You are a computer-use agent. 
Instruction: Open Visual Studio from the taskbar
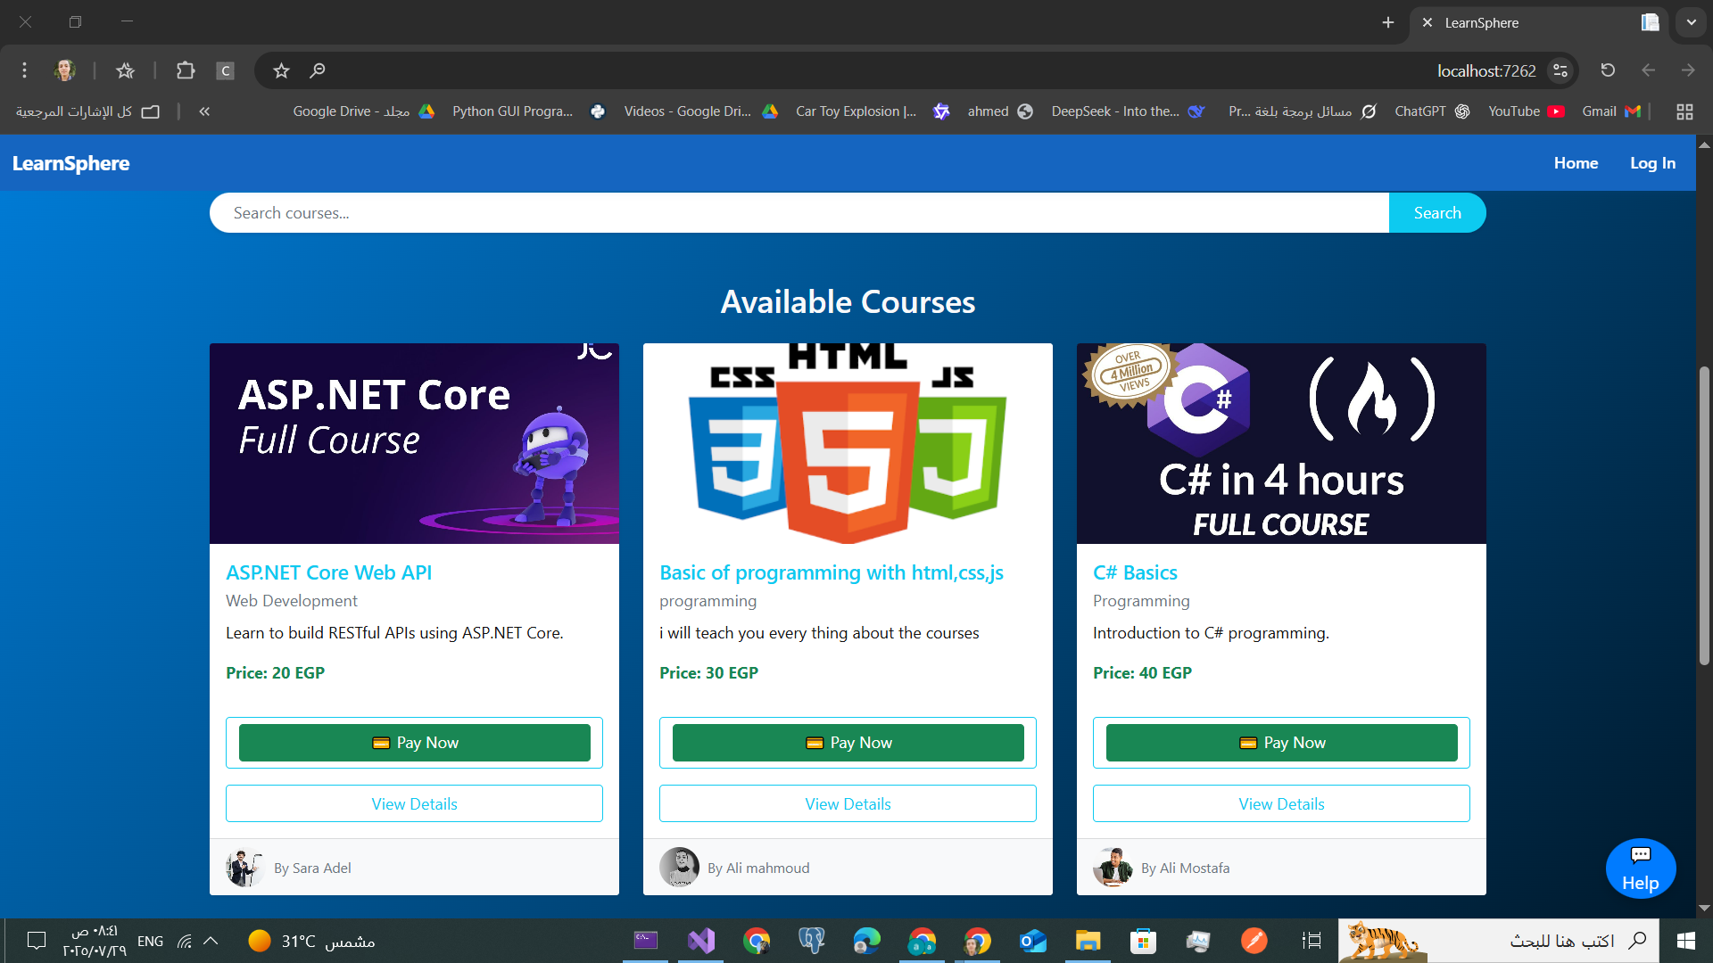pyautogui.click(x=701, y=941)
